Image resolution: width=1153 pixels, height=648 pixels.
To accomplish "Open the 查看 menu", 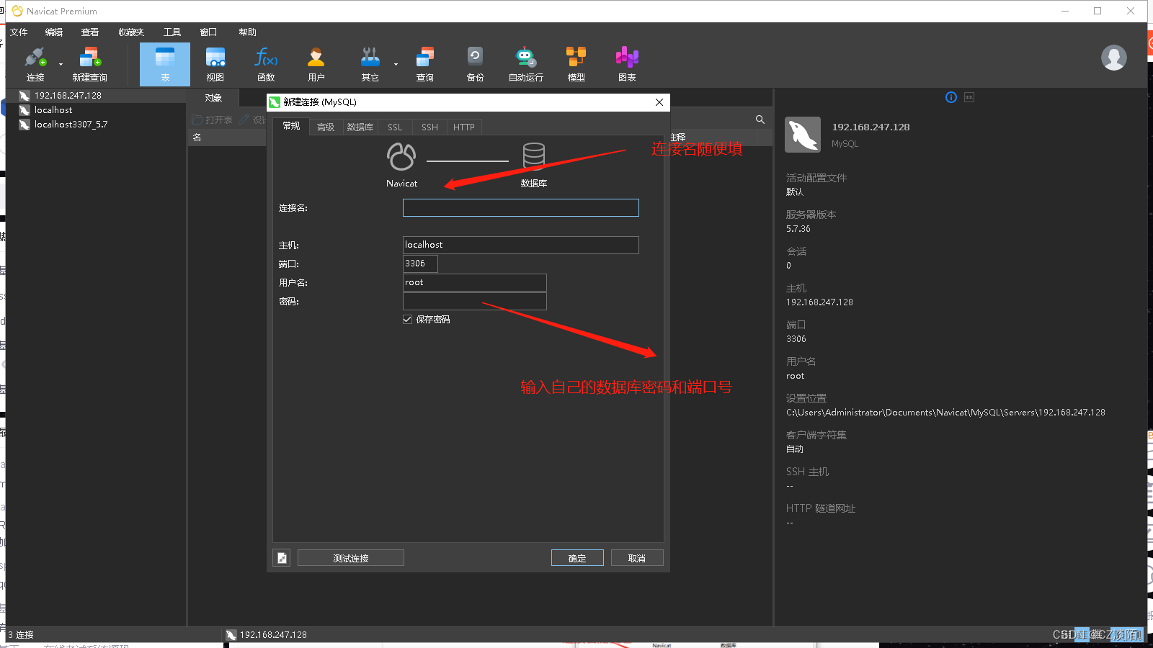I will tap(90, 32).
